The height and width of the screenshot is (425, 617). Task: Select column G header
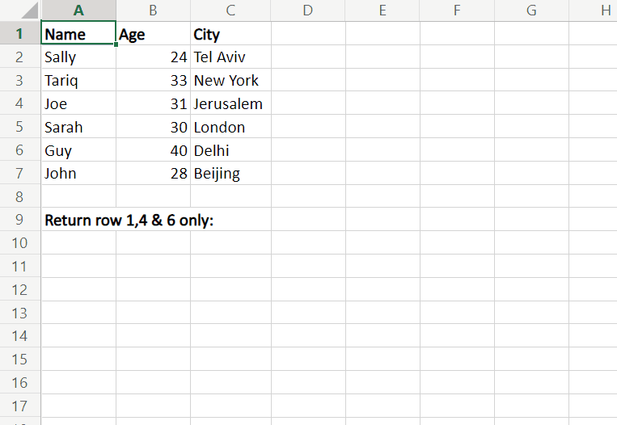point(531,11)
